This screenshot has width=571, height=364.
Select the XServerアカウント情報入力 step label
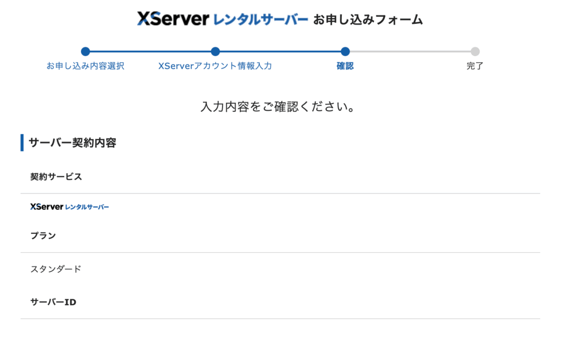click(x=215, y=66)
